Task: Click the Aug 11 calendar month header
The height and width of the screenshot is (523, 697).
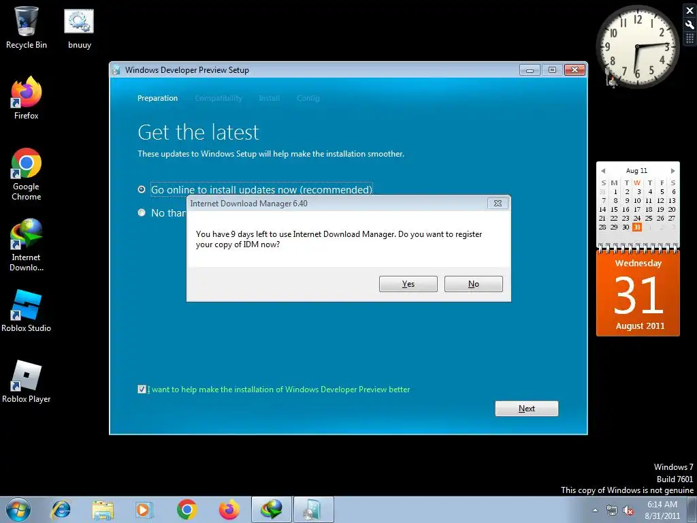Action: click(636, 171)
